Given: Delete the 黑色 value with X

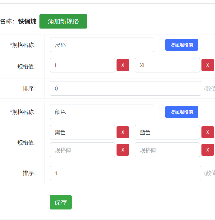Looking at the screenshot, I should (x=123, y=132).
